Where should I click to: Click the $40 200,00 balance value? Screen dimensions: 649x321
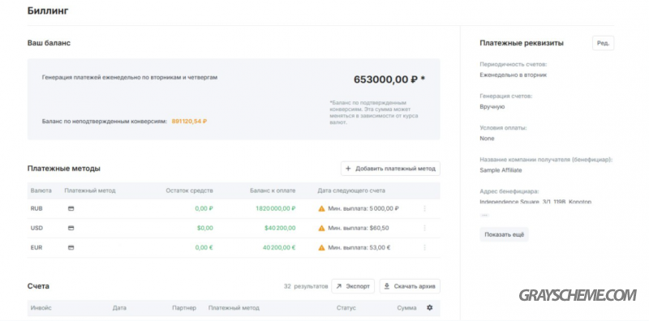(x=280, y=228)
